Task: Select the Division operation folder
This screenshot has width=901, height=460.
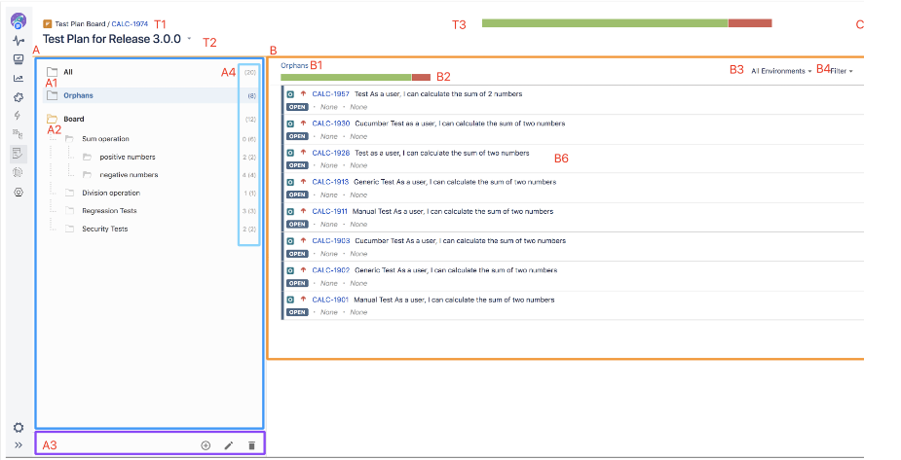Action: tap(111, 194)
